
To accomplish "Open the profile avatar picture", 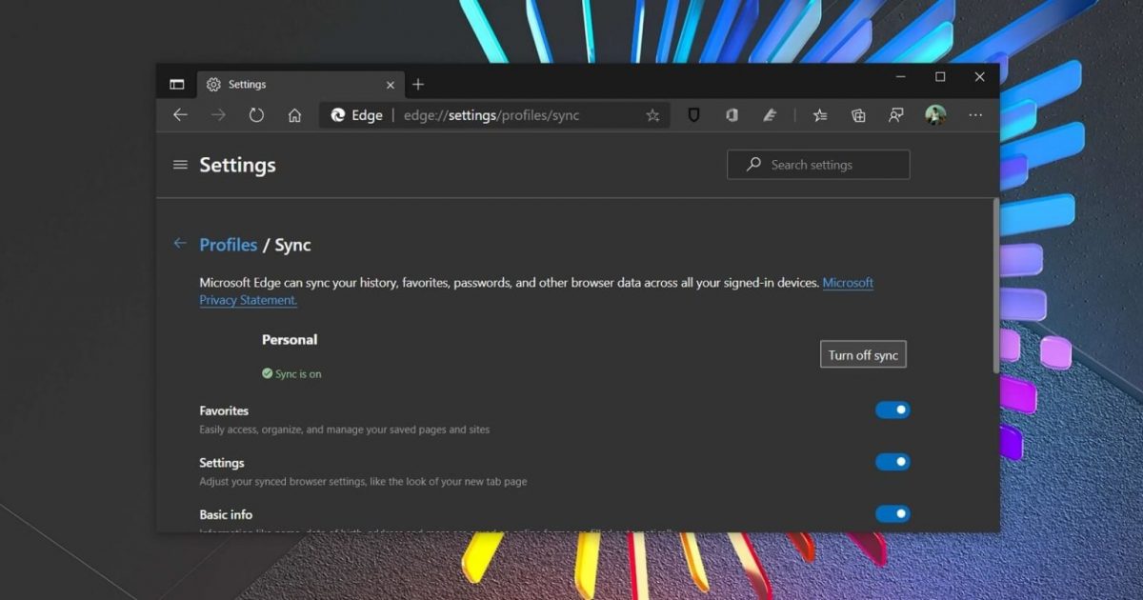I will [x=935, y=115].
